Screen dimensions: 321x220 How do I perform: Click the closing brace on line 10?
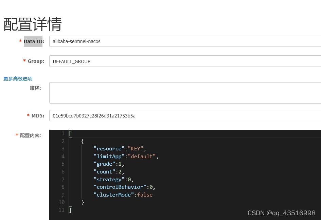click(x=83, y=202)
